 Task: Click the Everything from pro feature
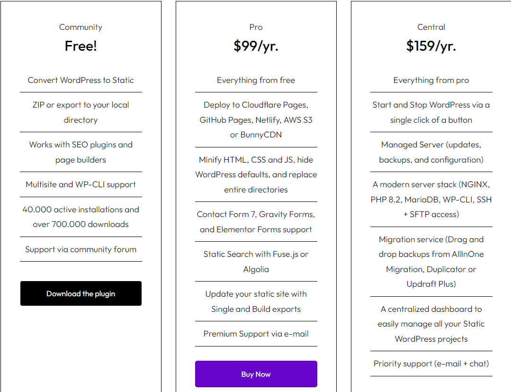click(431, 80)
